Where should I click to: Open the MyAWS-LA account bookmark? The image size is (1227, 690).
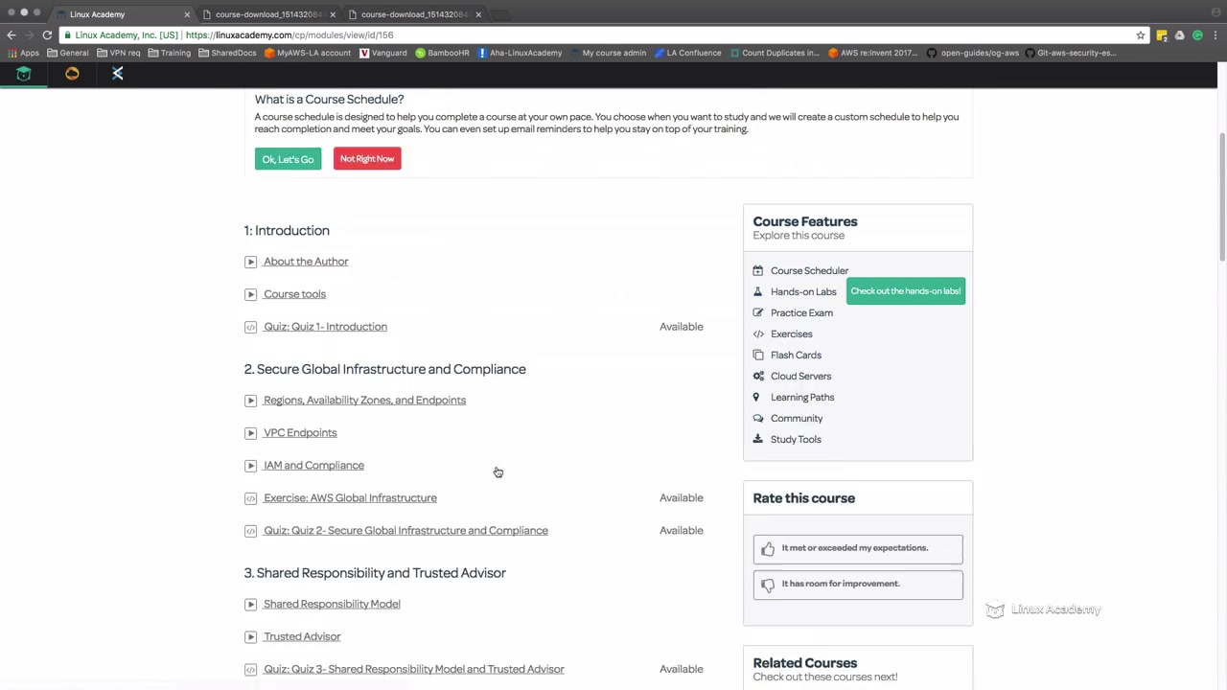[x=308, y=53]
